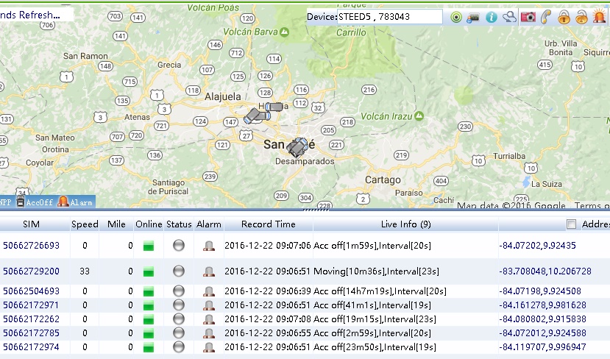Image resolution: width=610 pixels, height=359 pixels.
Task: Select the vehicle marker near Heredia
Action: tap(274, 107)
